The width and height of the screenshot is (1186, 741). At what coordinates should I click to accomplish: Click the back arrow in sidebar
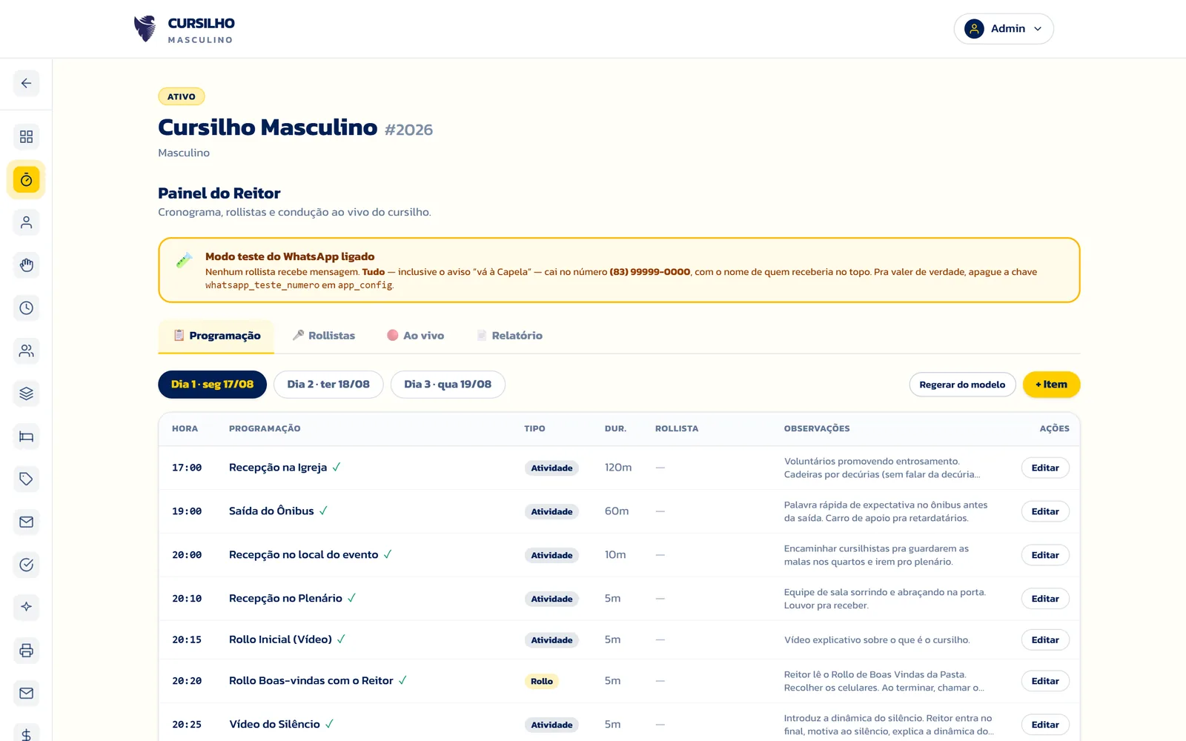26,83
